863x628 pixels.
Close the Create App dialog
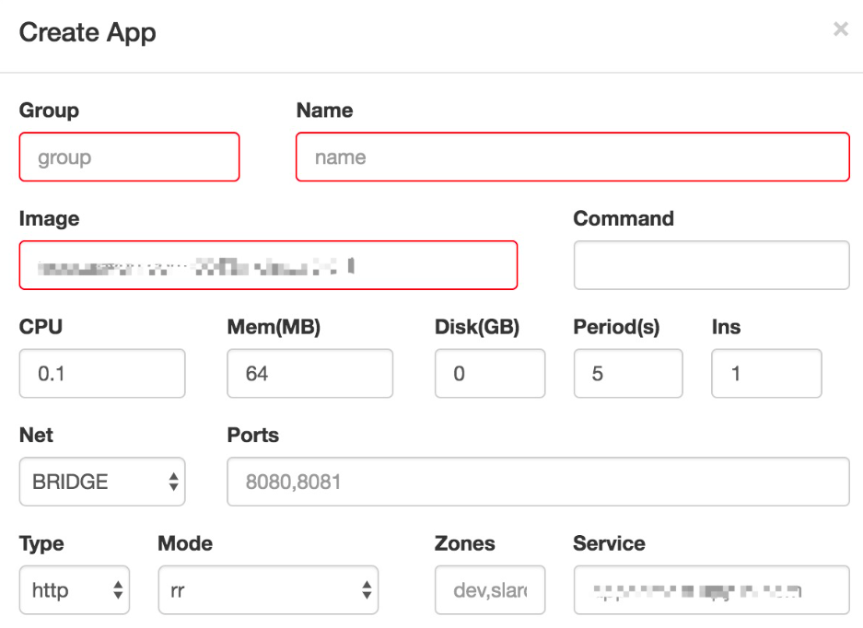click(x=840, y=29)
